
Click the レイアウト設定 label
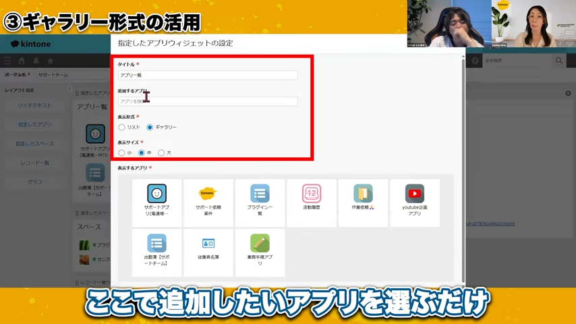click(19, 90)
